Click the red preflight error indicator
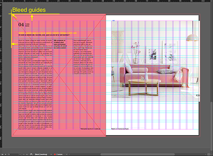This screenshot has width=213, height=156. tap(55, 154)
